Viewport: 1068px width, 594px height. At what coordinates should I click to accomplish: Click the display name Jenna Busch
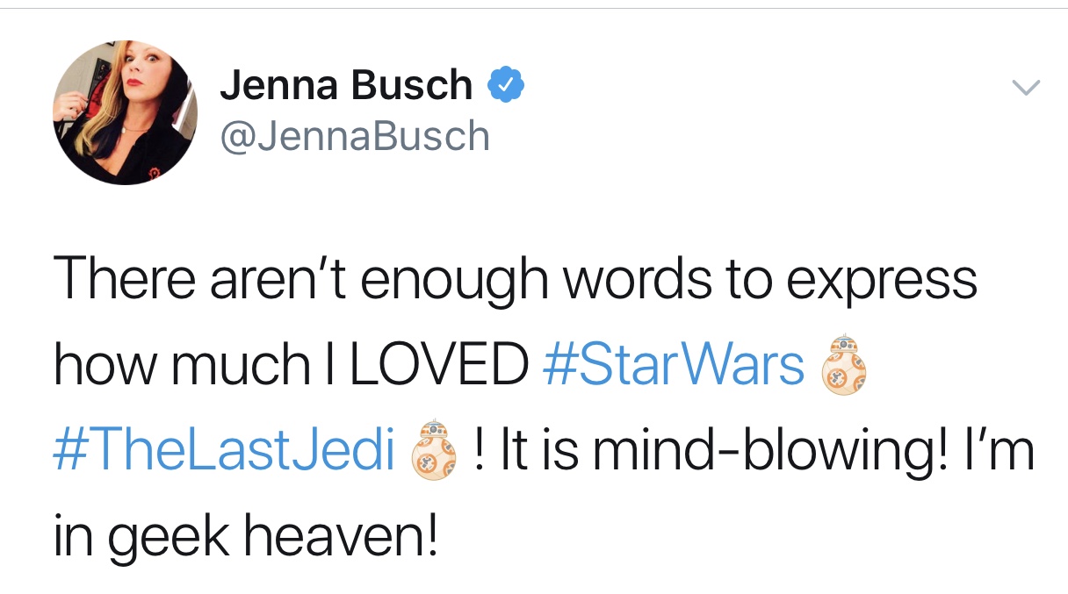[345, 86]
